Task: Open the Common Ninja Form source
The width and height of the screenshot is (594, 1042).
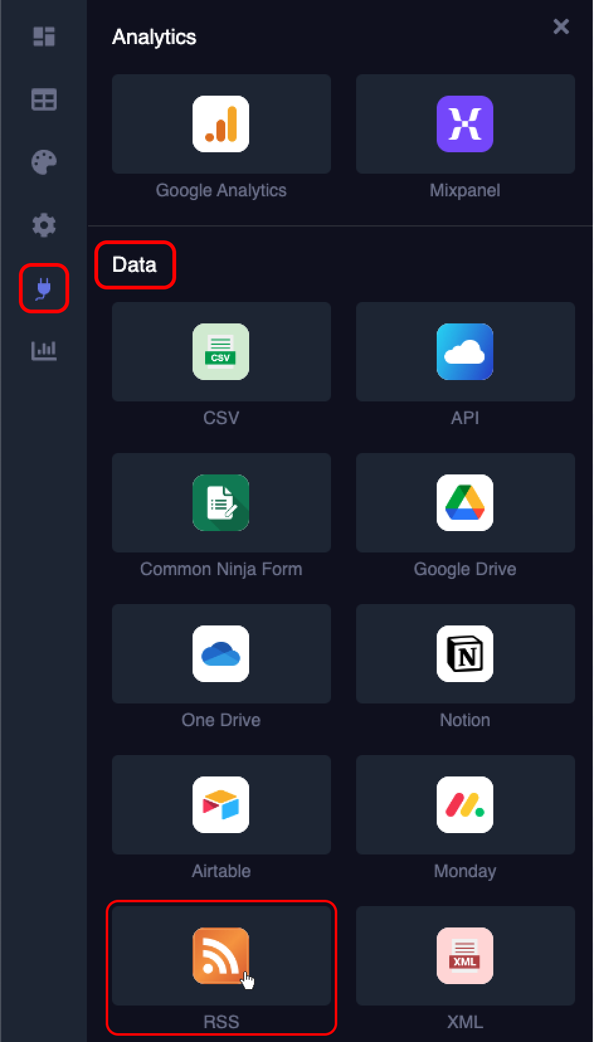Action: [x=221, y=503]
